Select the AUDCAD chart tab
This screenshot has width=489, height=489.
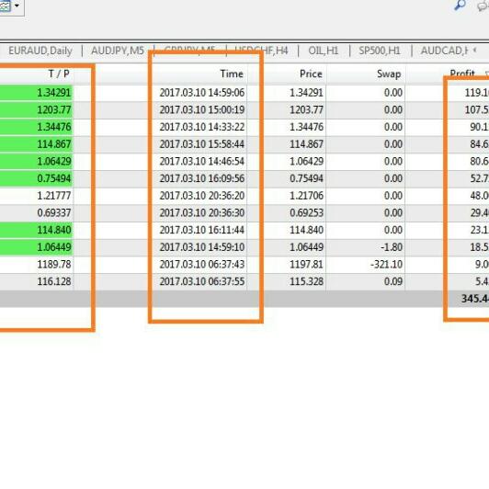click(x=444, y=51)
